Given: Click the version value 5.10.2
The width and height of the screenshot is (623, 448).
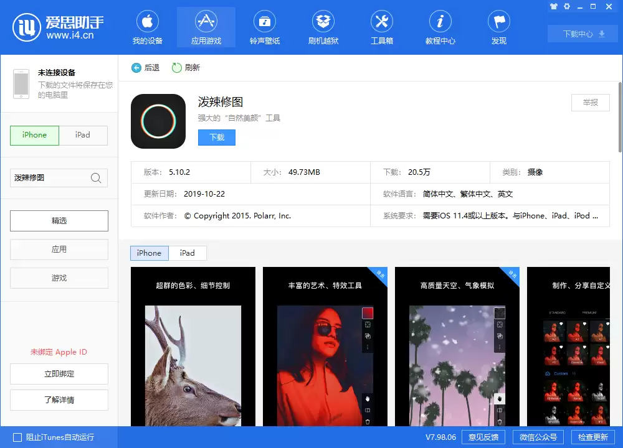Looking at the screenshot, I should (179, 172).
